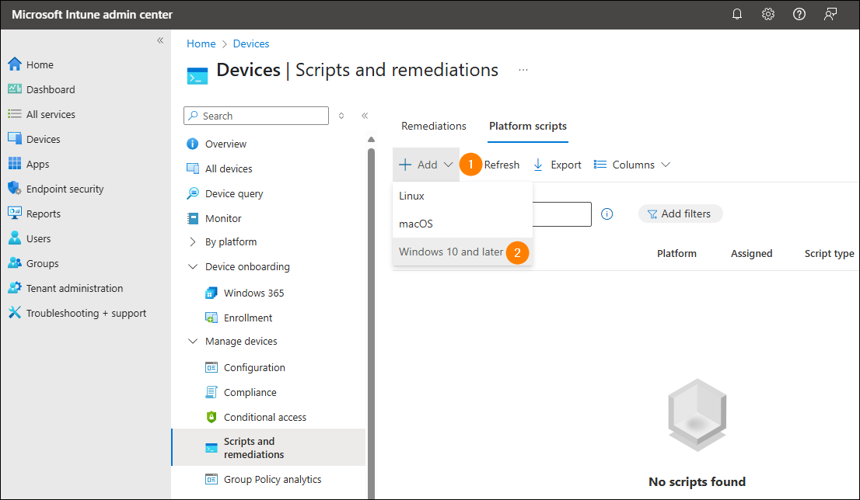The height and width of the screenshot is (500, 860).
Task: Switch to the Remediations tab
Action: pyautogui.click(x=433, y=126)
